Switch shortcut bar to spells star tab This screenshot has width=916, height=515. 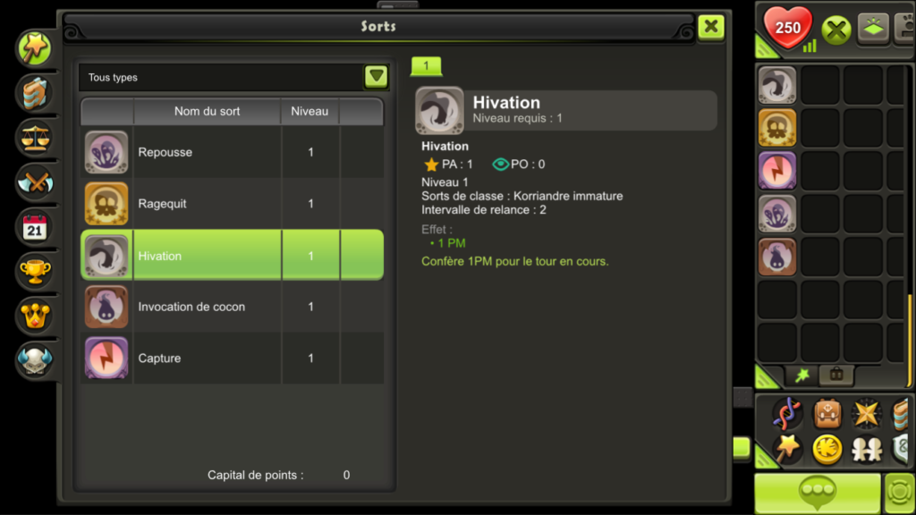pyautogui.click(x=802, y=375)
